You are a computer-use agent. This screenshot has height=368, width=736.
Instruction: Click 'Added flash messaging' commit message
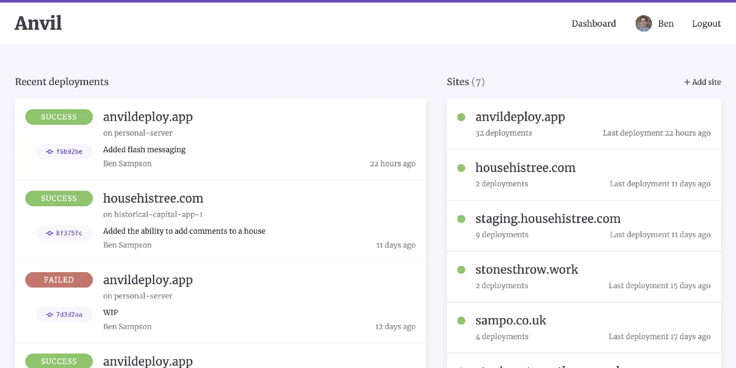click(x=144, y=149)
